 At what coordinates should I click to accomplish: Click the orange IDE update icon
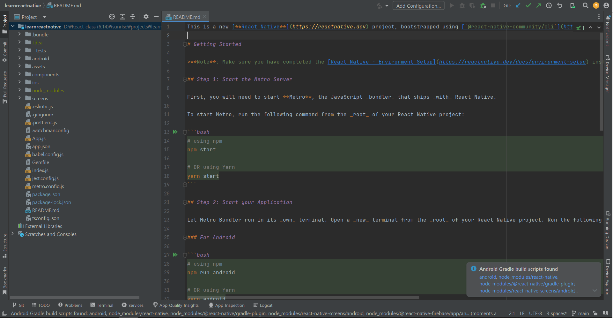tap(596, 6)
